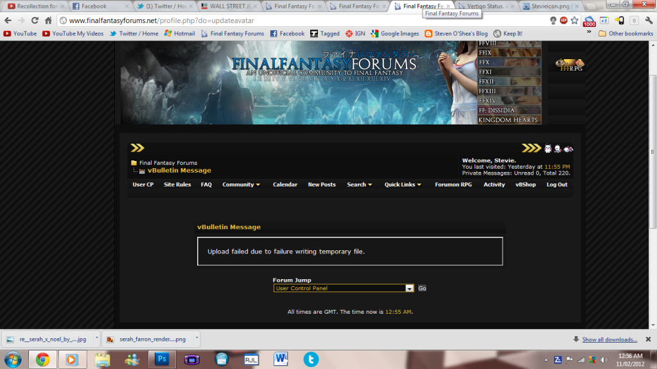Switch to Stevieicon.png tab

550,6
